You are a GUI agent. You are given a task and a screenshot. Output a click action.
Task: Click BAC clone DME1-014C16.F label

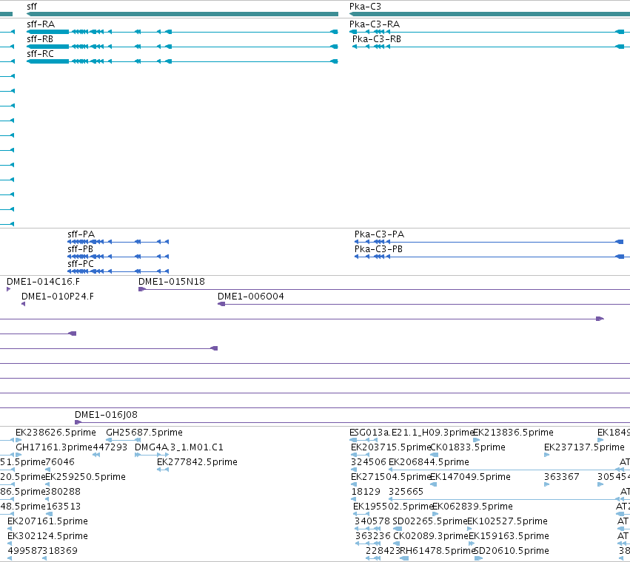pyautogui.click(x=44, y=282)
